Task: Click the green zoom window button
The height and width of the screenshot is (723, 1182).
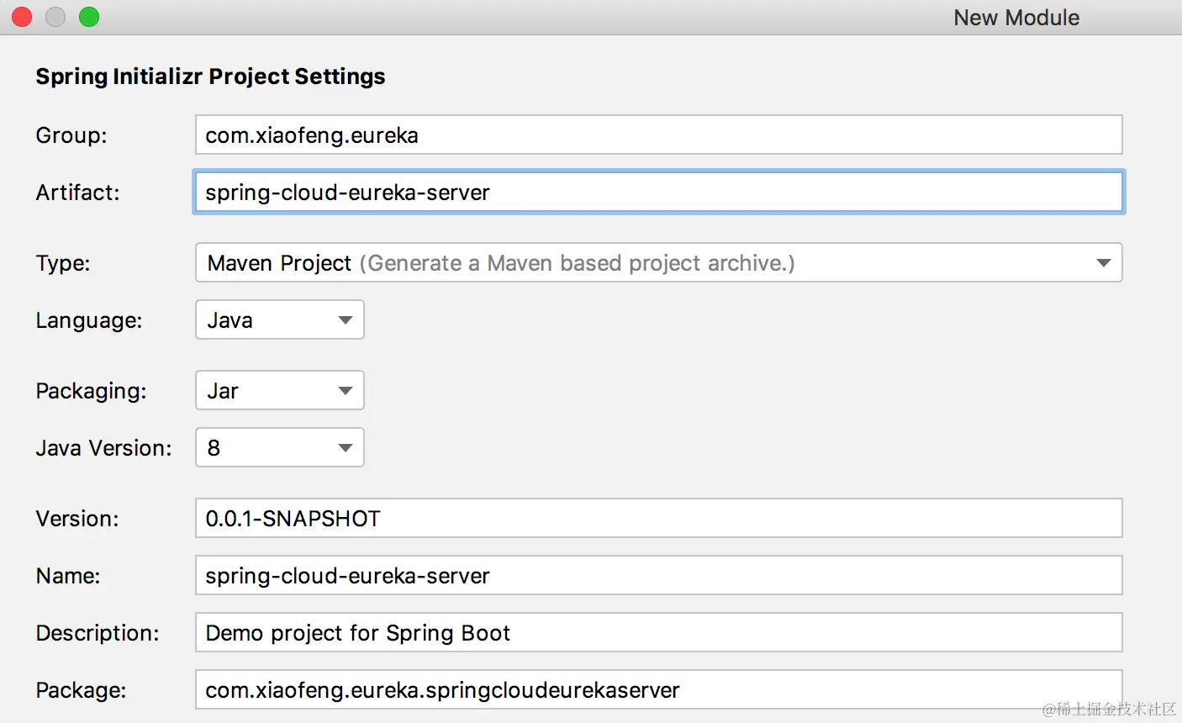Action: (89, 17)
